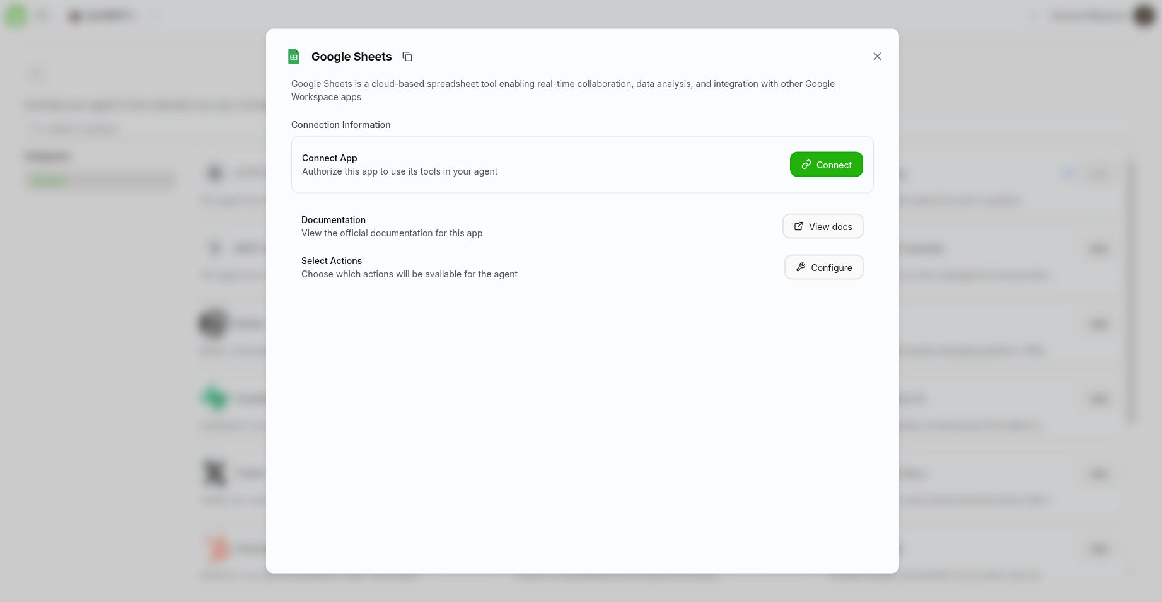Click the X app icon in the background list
The image size is (1162, 602).
(x=214, y=473)
